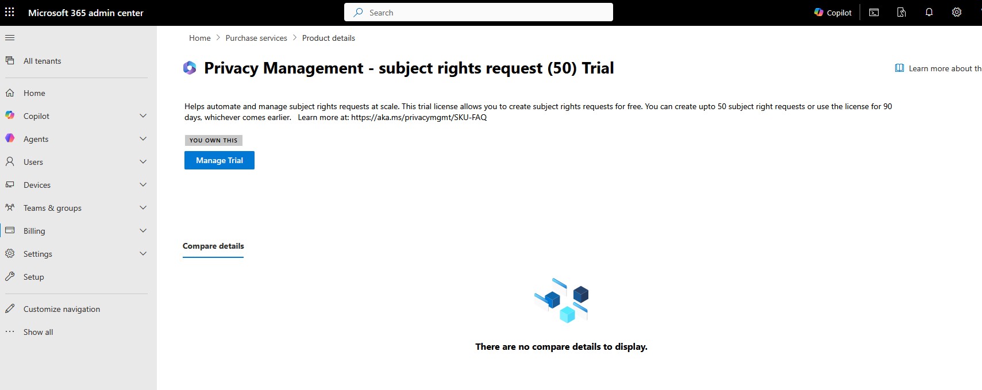The width and height of the screenshot is (982, 390).
Task: Click inside the Search box
Action: (x=479, y=12)
